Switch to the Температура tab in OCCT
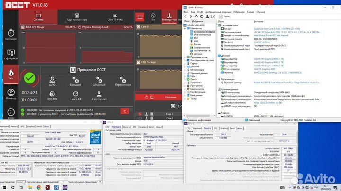341x191 pixels. [x=169, y=17]
